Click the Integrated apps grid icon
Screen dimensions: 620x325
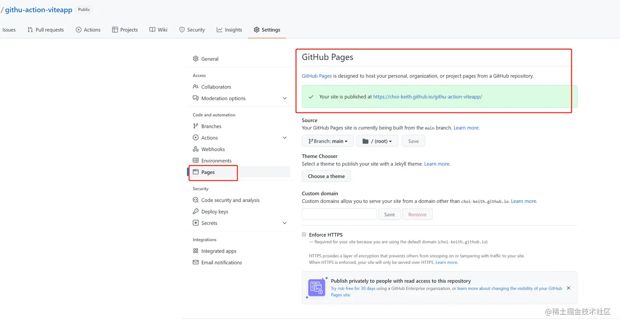click(x=196, y=251)
